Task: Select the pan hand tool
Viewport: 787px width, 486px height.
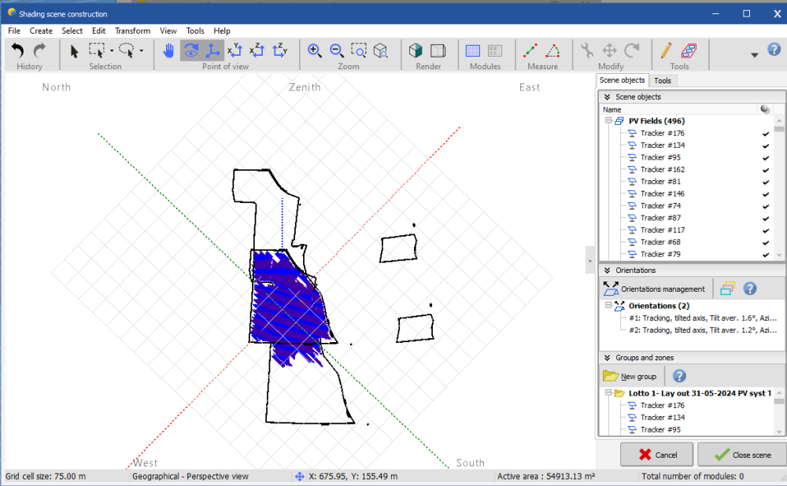Action: (x=168, y=51)
